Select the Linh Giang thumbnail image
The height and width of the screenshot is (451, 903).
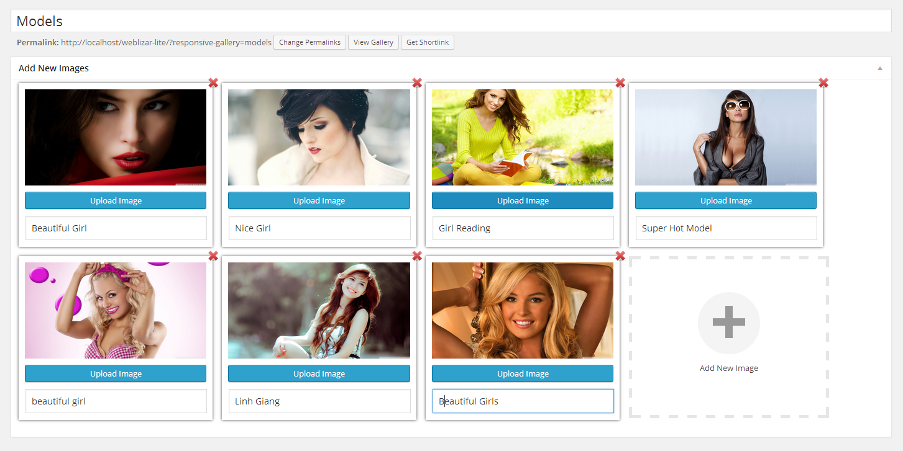click(x=319, y=310)
